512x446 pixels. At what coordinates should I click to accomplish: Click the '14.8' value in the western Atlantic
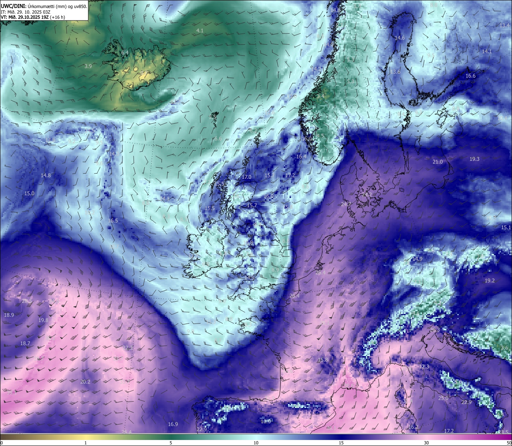46,175
